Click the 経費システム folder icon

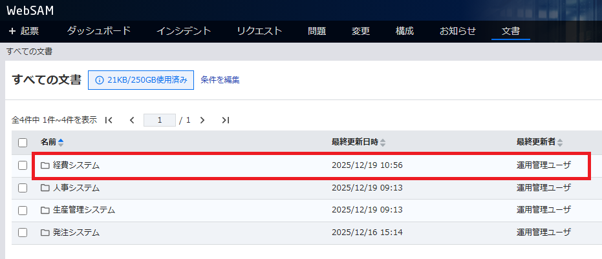coord(45,165)
